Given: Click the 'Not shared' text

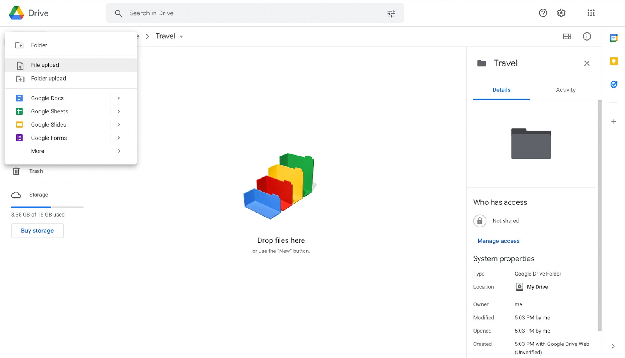Looking at the screenshot, I should click(x=505, y=221).
